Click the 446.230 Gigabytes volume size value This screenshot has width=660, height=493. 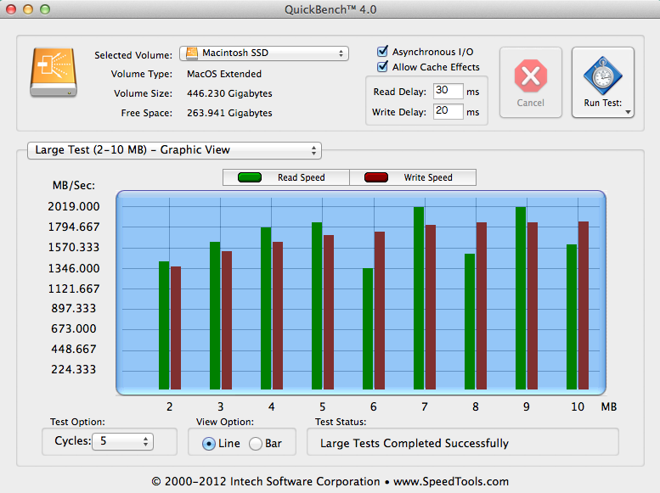click(229, 93)
